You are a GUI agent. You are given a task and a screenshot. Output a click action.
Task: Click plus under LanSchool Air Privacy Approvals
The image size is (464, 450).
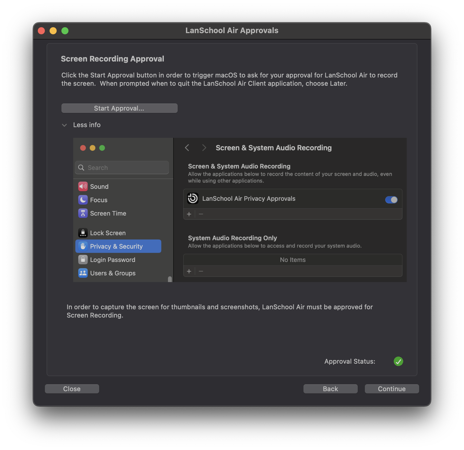click(189, 214)
